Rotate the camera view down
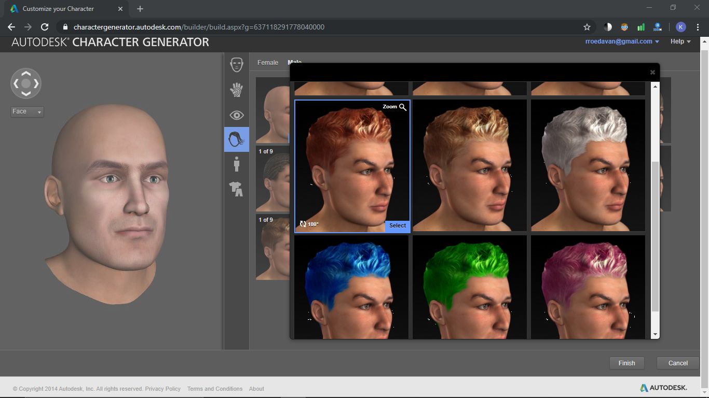This screenshot has width=709, height=398. tap(26, 93)
